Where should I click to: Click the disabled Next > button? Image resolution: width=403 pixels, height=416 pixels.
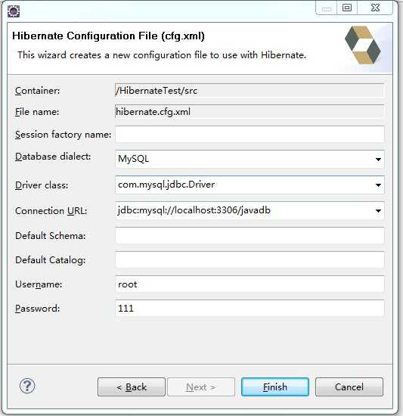tap(201, 387)
